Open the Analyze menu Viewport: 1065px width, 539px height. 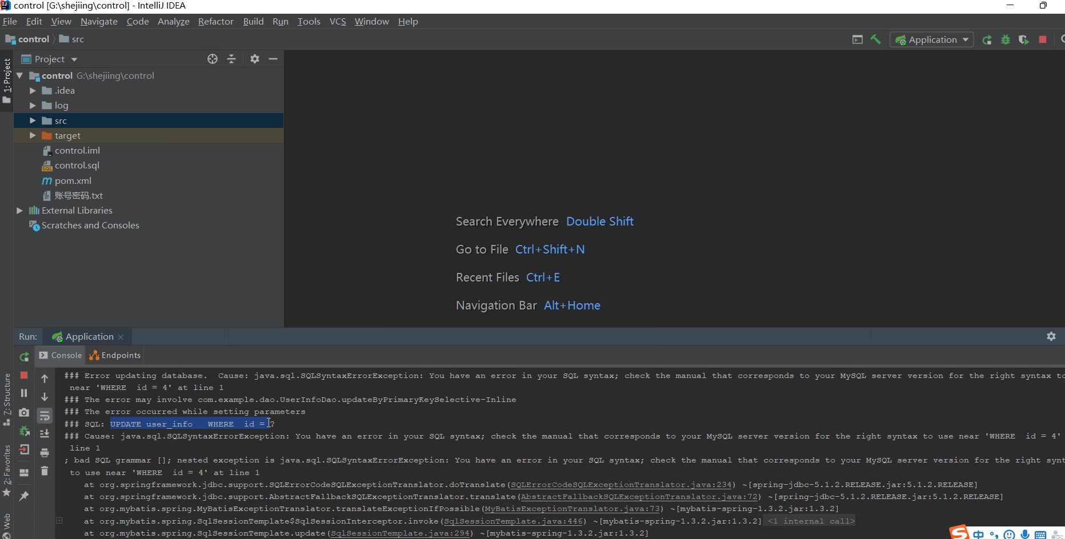coord(174,21)
